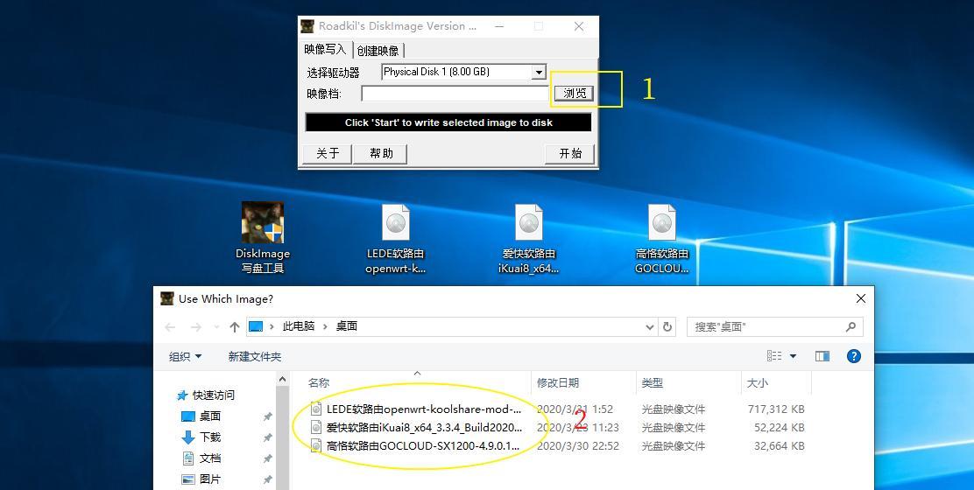
Task: Click 此电脑 in the address breadcrumb
Action: 299,326
